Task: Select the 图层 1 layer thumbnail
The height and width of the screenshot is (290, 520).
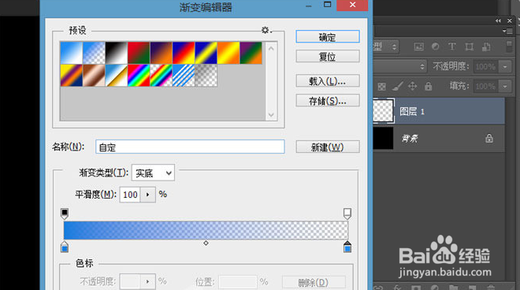Action: [384, 111]
